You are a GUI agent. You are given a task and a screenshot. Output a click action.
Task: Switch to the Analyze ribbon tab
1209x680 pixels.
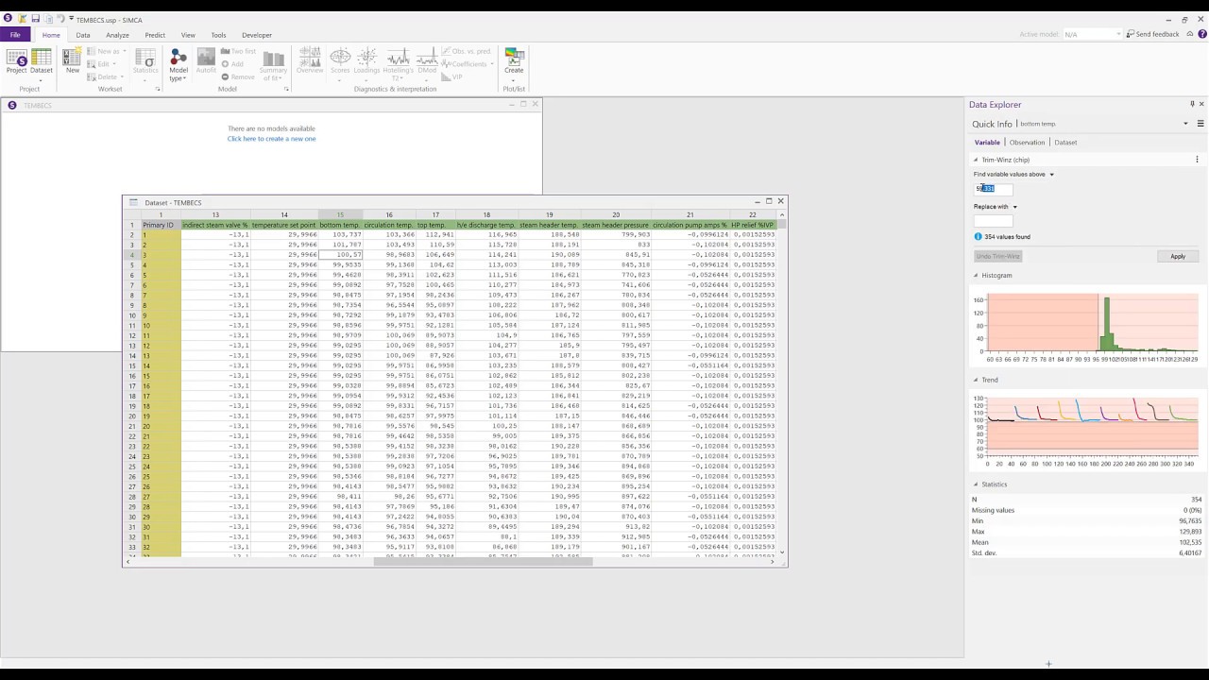[117, 35]
